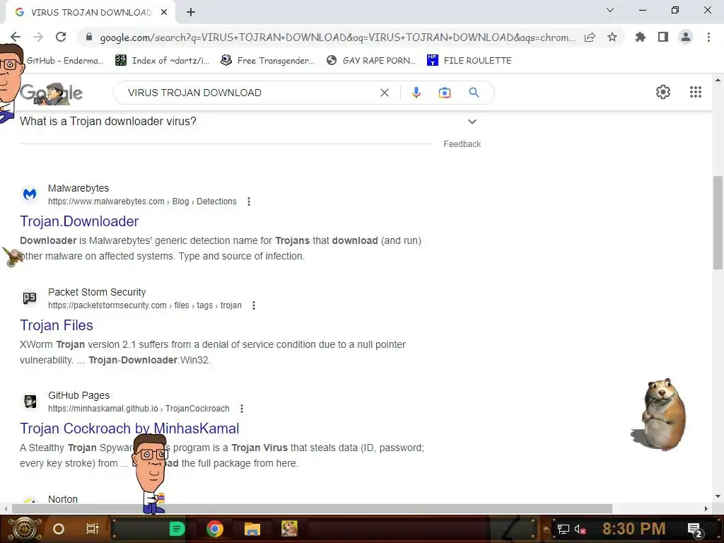Click the address bar URL

tap(337, 37)
